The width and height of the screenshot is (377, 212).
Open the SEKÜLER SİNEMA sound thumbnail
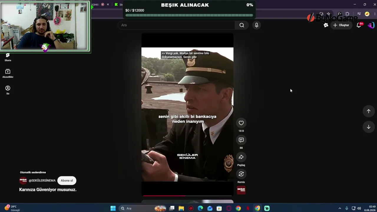click(241, 190)
